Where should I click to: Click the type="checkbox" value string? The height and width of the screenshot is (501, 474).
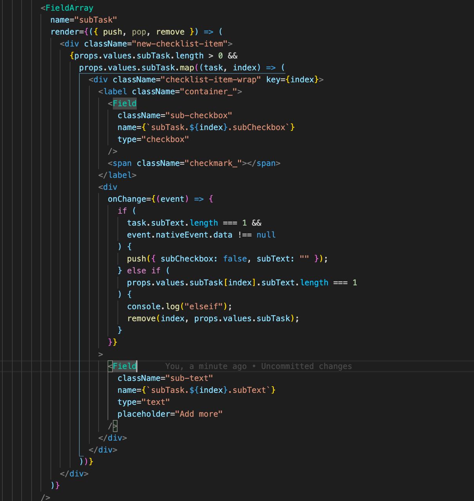(165, 139)
